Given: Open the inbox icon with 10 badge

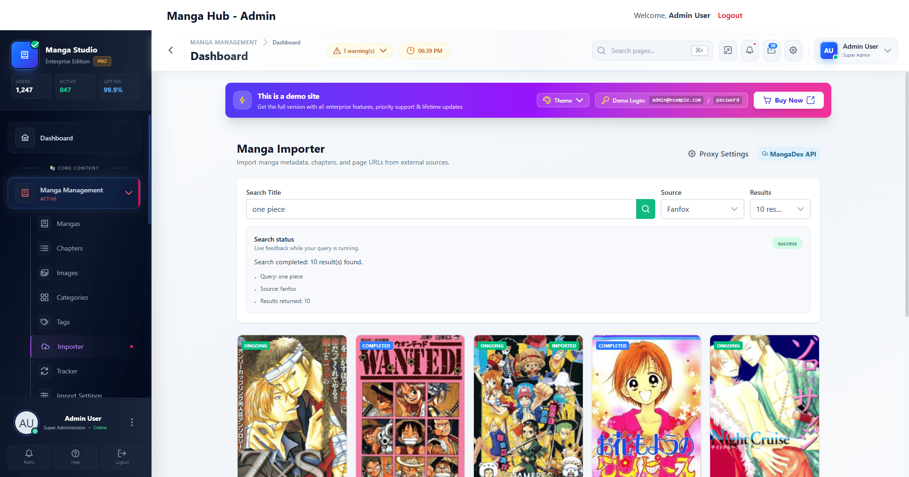Looking at the screenshot, I should 772,51.
